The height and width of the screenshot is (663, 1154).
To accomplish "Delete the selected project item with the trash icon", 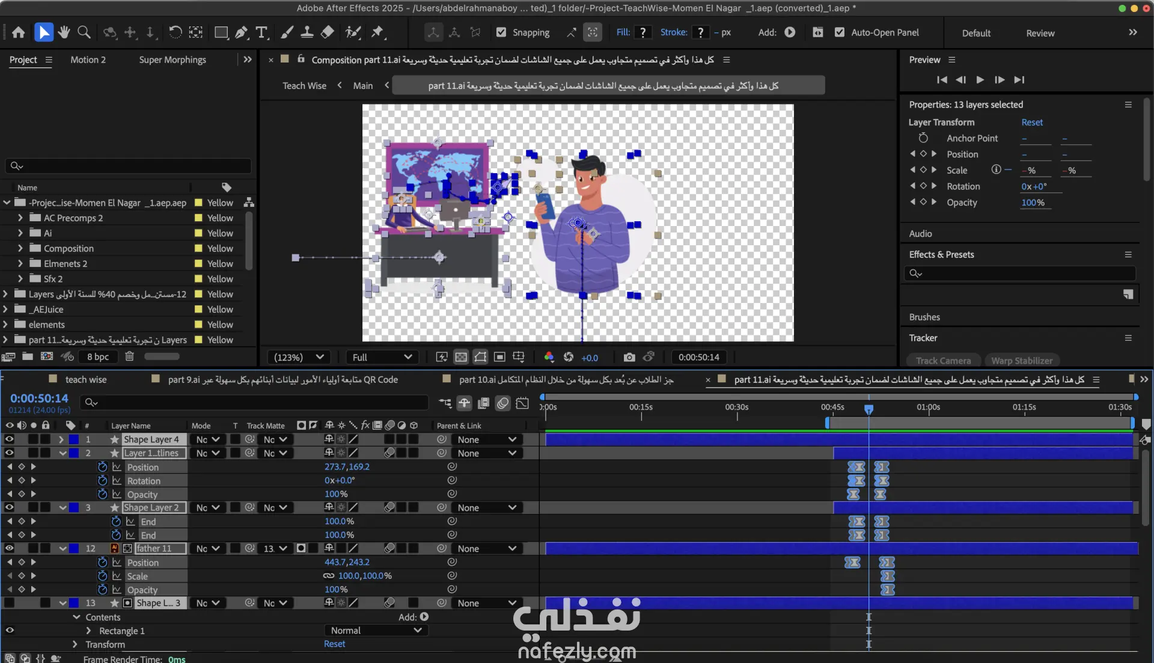I will [129, 356].
